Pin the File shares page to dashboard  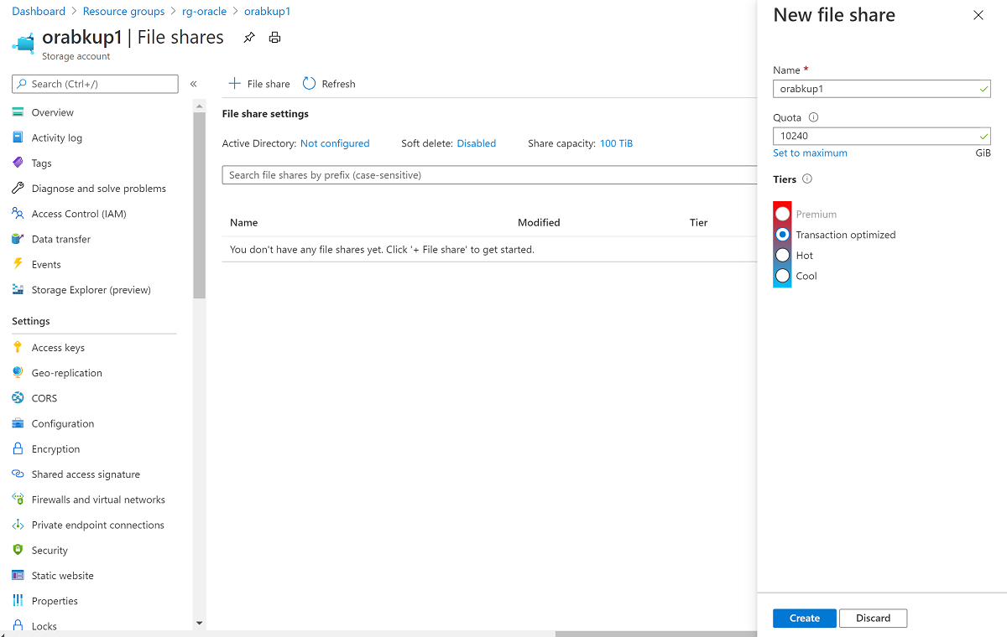248,37
